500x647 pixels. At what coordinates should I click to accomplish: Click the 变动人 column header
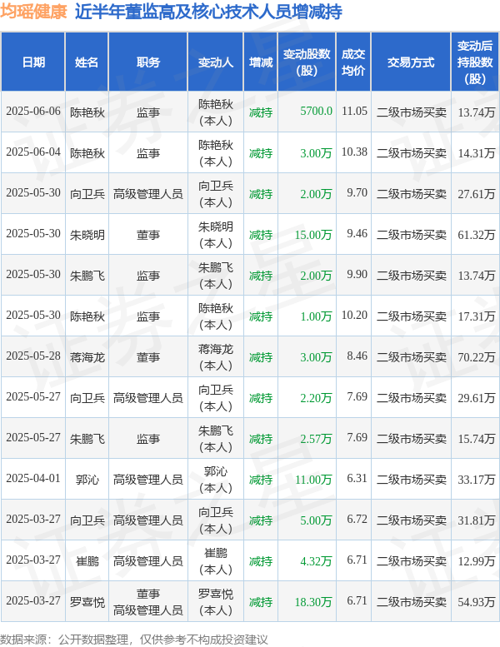pyautogui.click(x=216, y=62)
